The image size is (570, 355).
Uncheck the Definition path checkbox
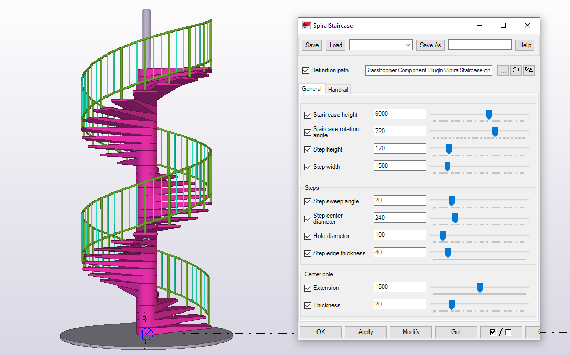pos(306,70)
